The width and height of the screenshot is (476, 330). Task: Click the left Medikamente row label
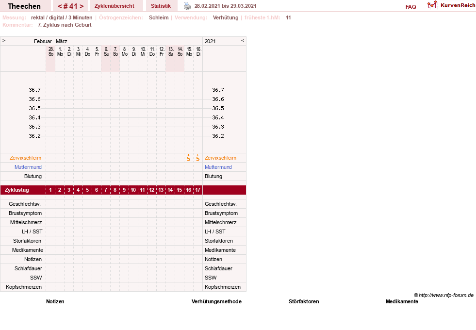[28, 250]
